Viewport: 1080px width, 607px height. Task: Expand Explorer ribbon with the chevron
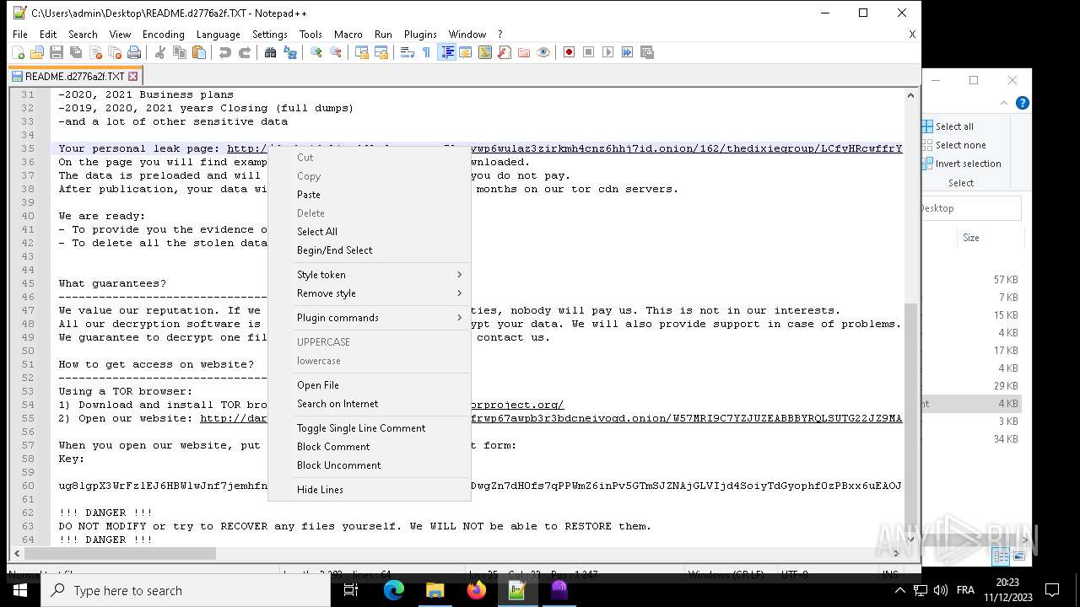tap(1004, 103)
